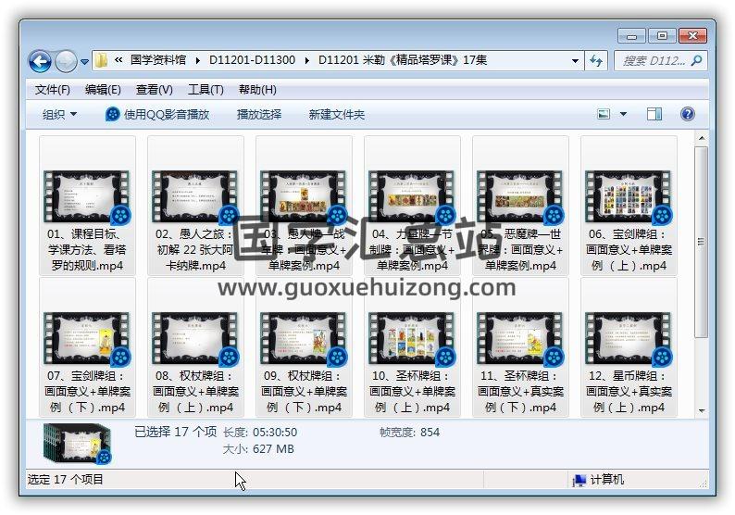Click file name 07、宝剑牌组 (下).mp4

[87, 392]
